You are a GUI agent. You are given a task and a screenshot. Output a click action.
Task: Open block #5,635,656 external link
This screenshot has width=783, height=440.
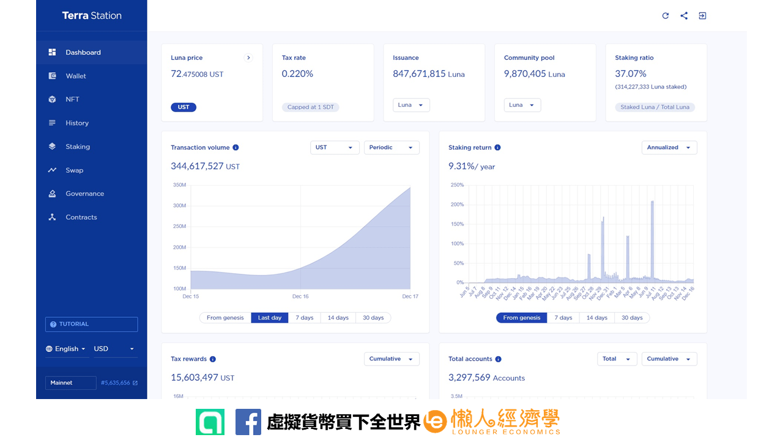(x=119, y=383)
